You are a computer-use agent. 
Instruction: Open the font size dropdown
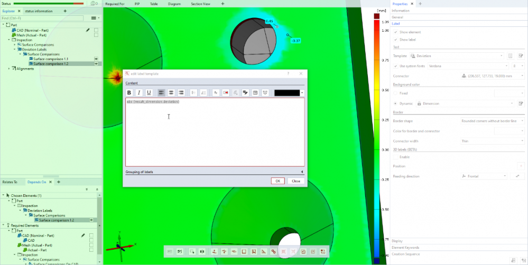pos(518,66)
